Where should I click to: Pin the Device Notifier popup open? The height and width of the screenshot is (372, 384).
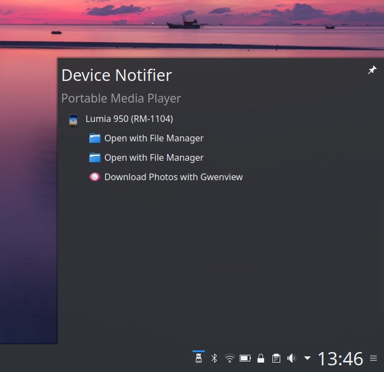coord(372,70)
